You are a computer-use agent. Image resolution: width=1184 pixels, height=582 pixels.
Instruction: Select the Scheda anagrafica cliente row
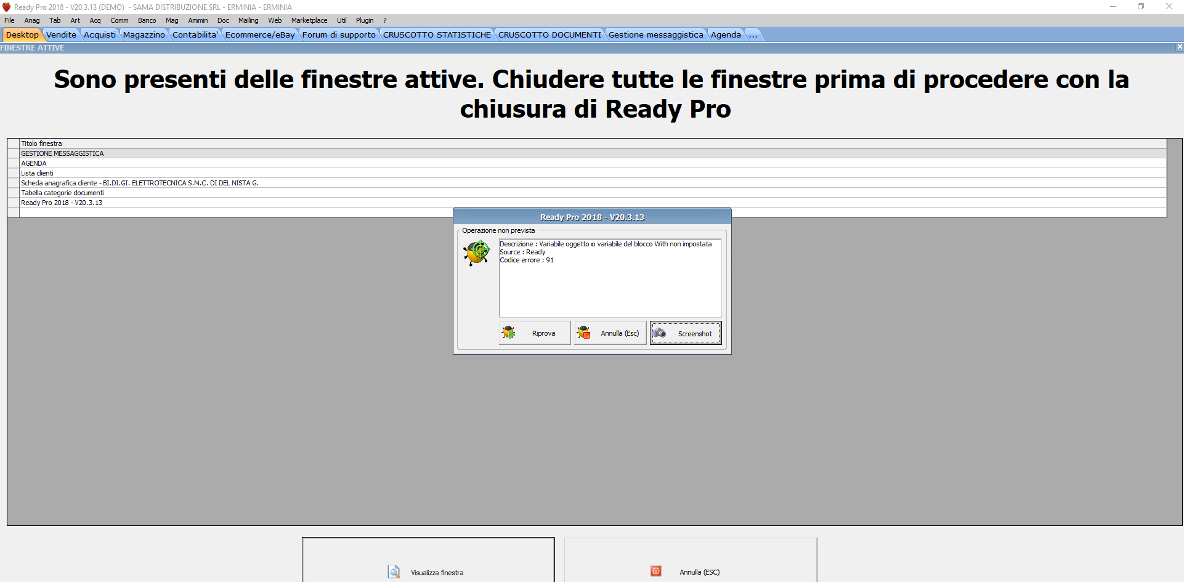tap(593, 183)
